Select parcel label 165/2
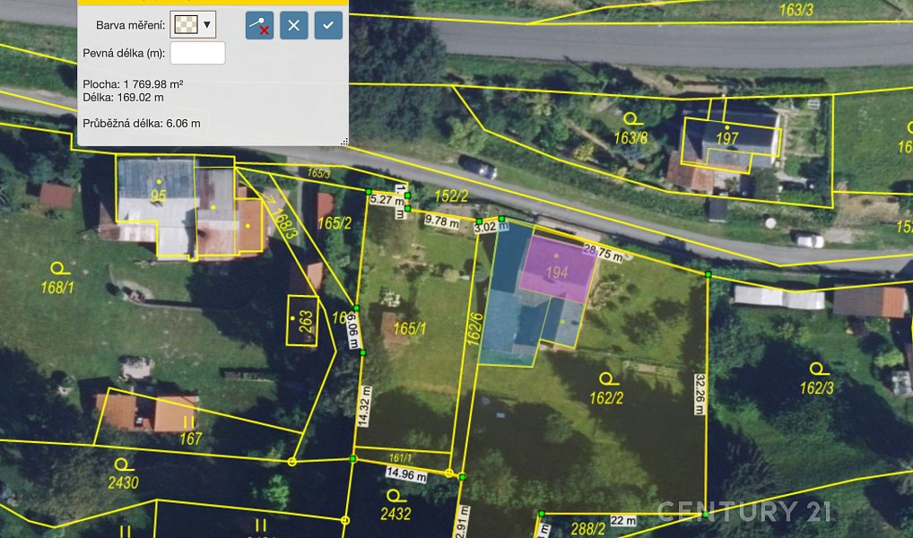Image resolution: width=913 pixels, height=538 pixels. pyautogui.click(x=335, y=223)
